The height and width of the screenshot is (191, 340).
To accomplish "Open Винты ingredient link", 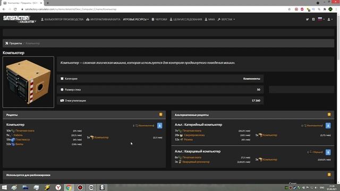I will (19, 144).
